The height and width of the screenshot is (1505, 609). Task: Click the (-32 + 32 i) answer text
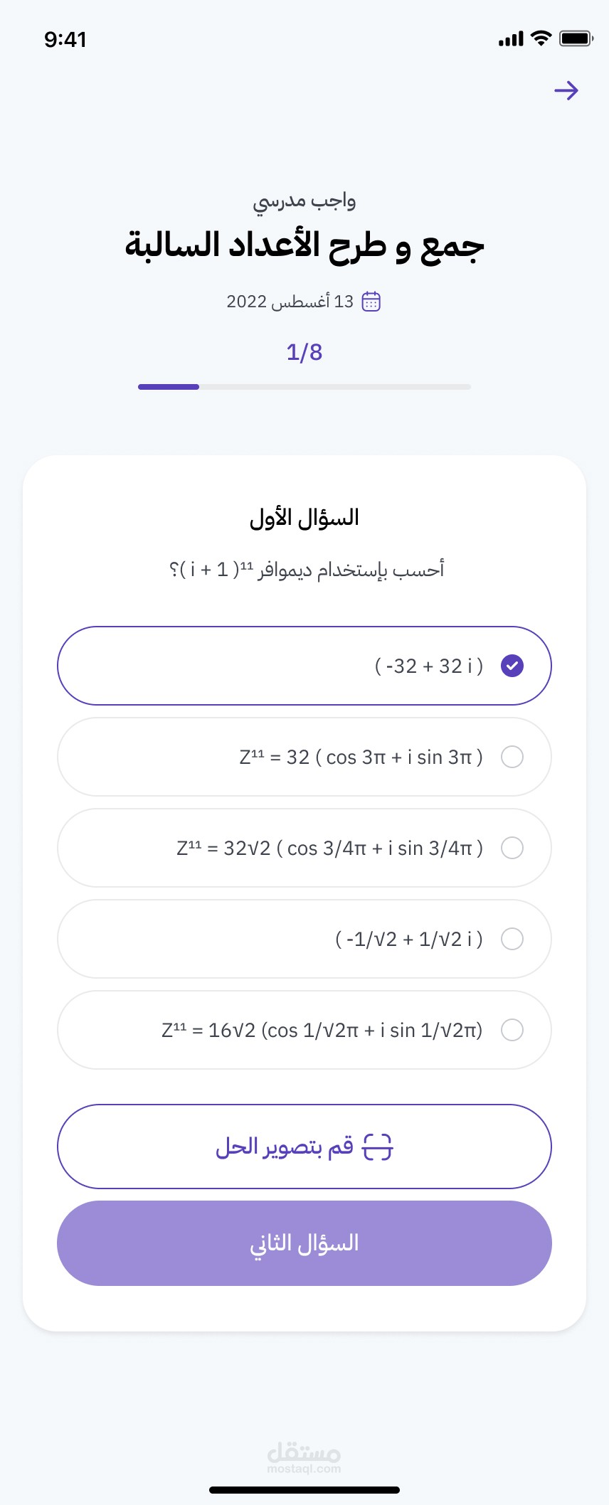pyautogui.click(x=429, y=666)
